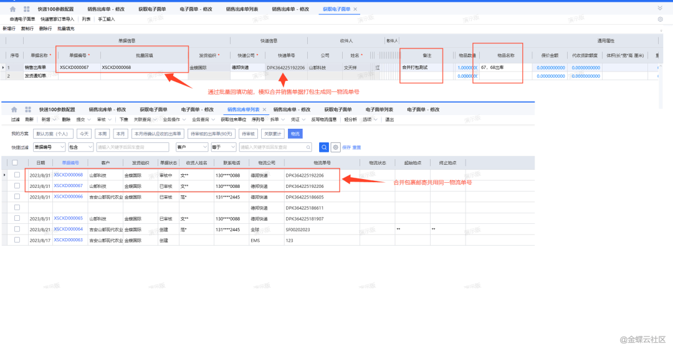Screen dimensions: 673x347
Task: Open the 单据编号 quick filter dropdown
Action: 49,147
